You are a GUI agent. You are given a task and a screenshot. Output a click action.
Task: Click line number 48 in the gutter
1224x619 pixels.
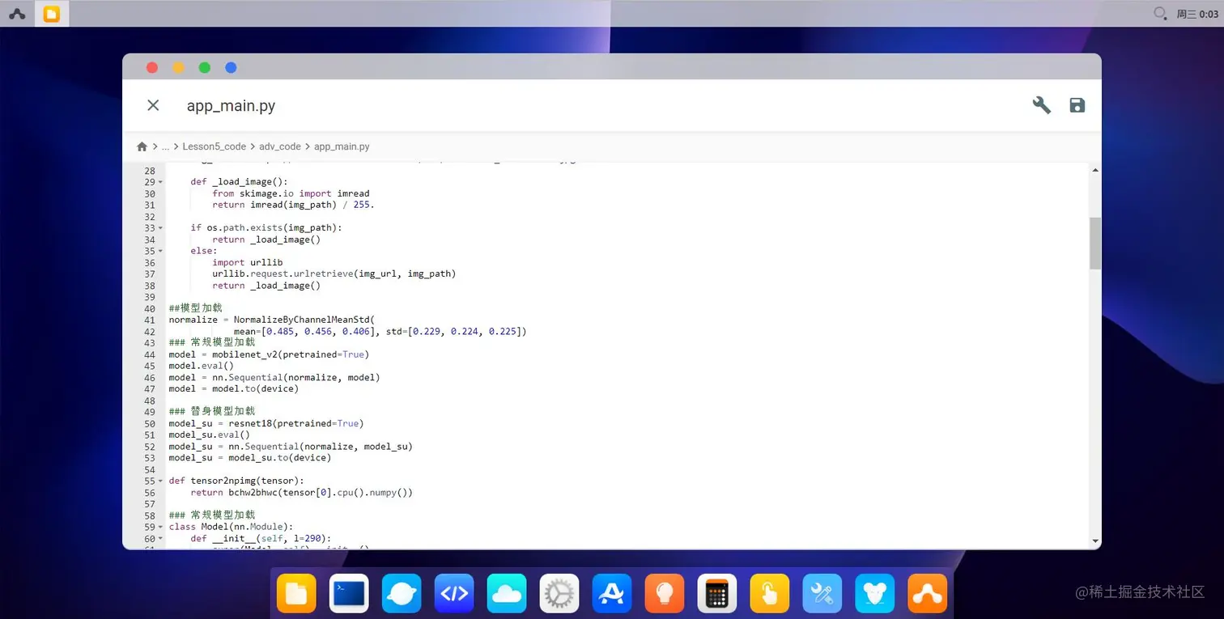point(150,401)
